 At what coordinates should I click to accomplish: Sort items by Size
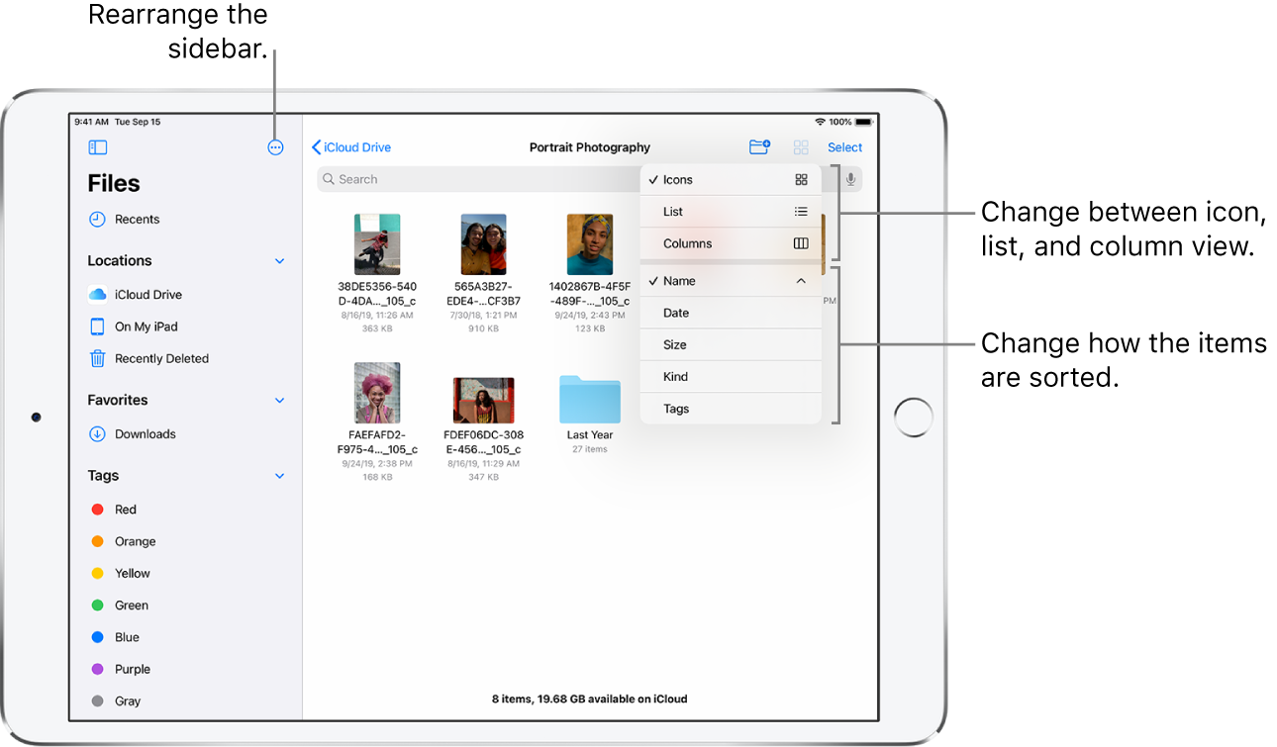(x=731, y=344)
